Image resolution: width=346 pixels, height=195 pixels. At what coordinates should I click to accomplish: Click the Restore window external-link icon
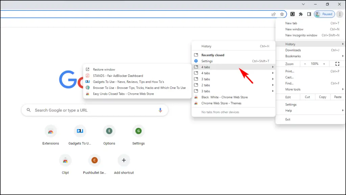point(88,69)
